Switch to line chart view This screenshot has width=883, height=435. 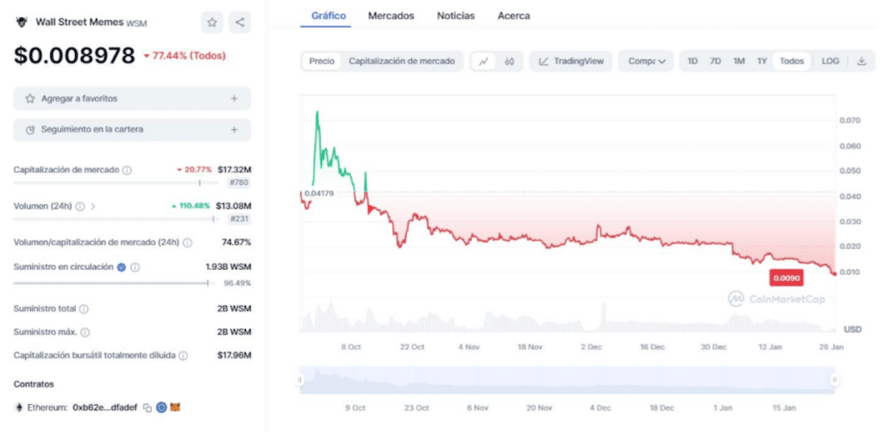pyautogui.click(x=484, y=61)
